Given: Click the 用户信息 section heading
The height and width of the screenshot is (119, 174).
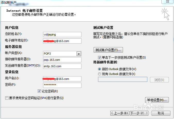Looking at the screenshot, I should click(12, 28).
